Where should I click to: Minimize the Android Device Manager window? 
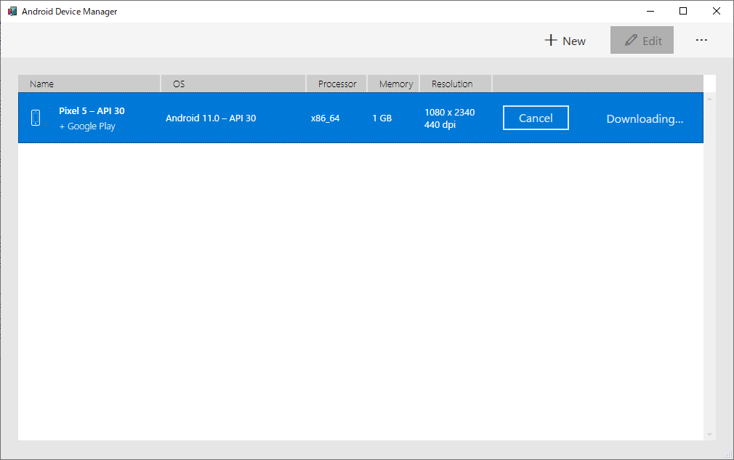tap(650, 11)
